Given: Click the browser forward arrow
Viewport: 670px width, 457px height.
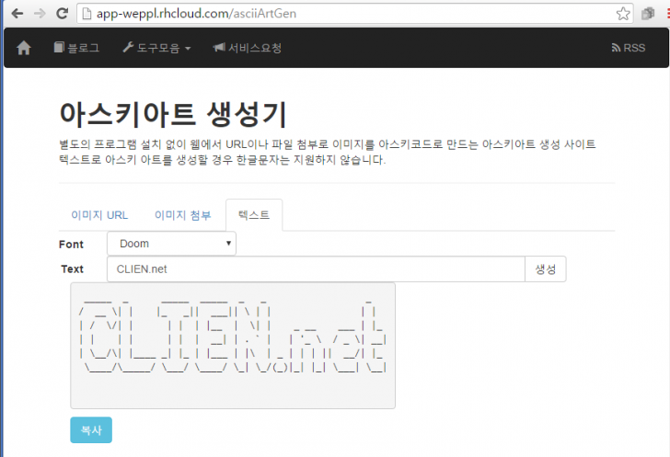Looking at the screenshot, I should point(39,14).
